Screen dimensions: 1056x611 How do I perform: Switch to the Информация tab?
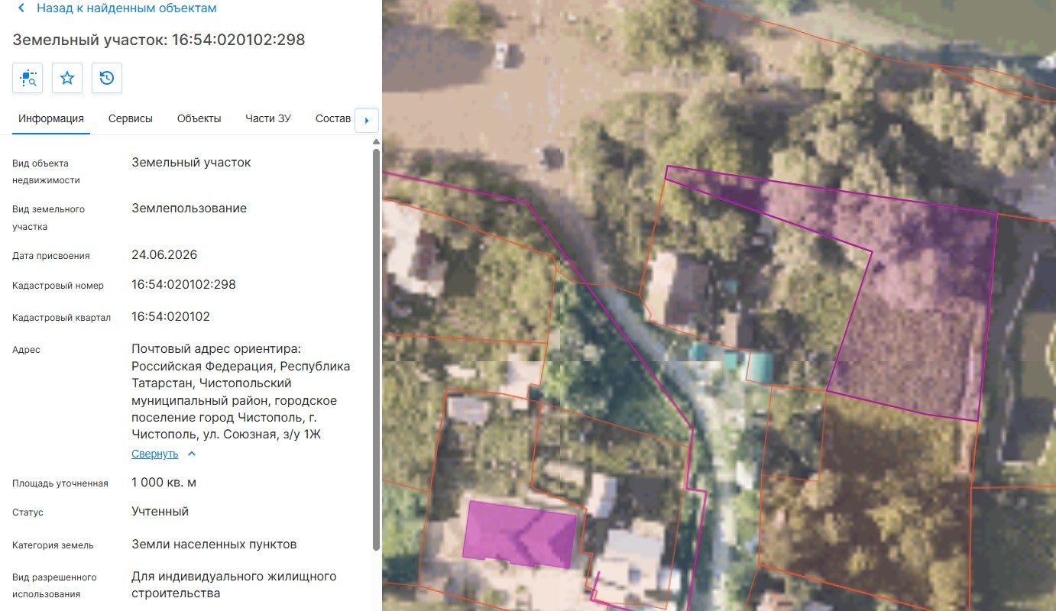tap(51, 119)
